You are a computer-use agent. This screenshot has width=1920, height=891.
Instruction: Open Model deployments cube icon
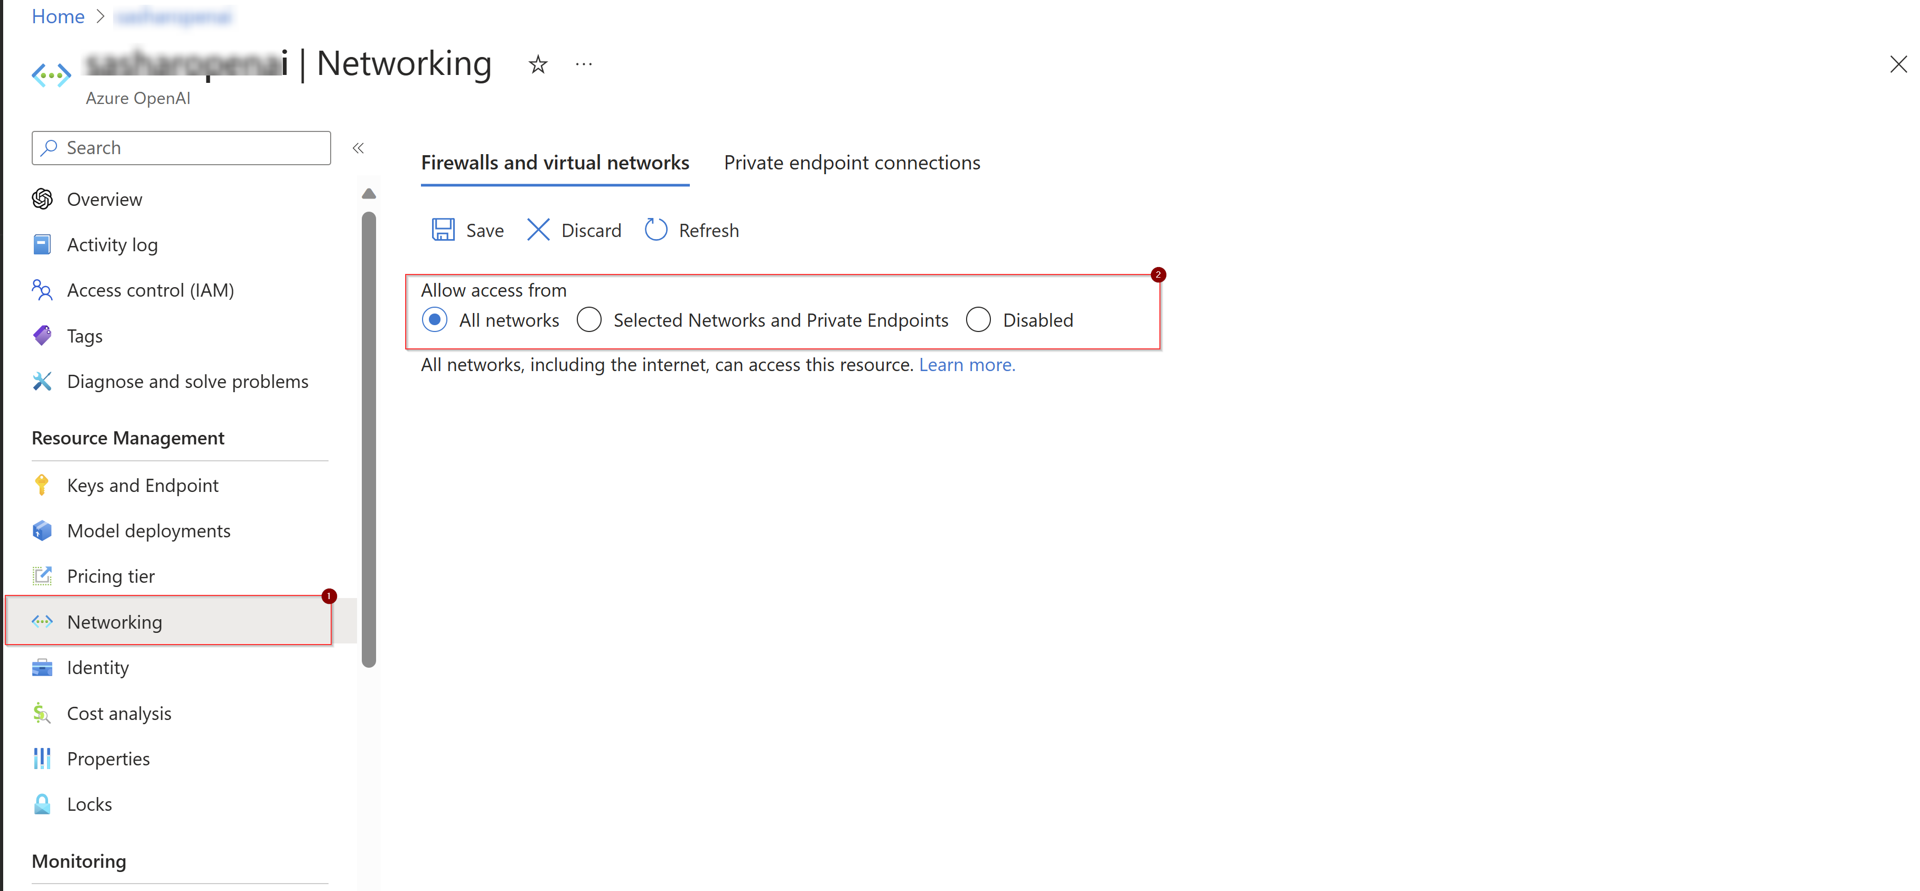point(42,530)
